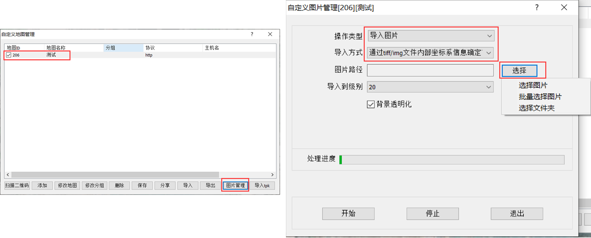The width and height of the screenshot is (591, 238).
Task: Choose 选择图片 from popup menu
Action: tap(533, 85)
